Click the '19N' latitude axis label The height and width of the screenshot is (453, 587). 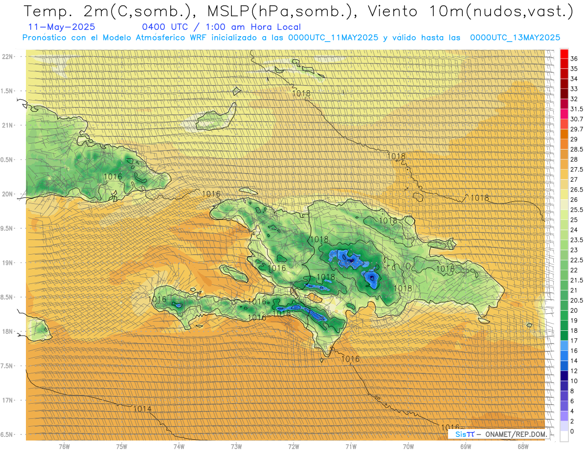(x=8, y=263)
